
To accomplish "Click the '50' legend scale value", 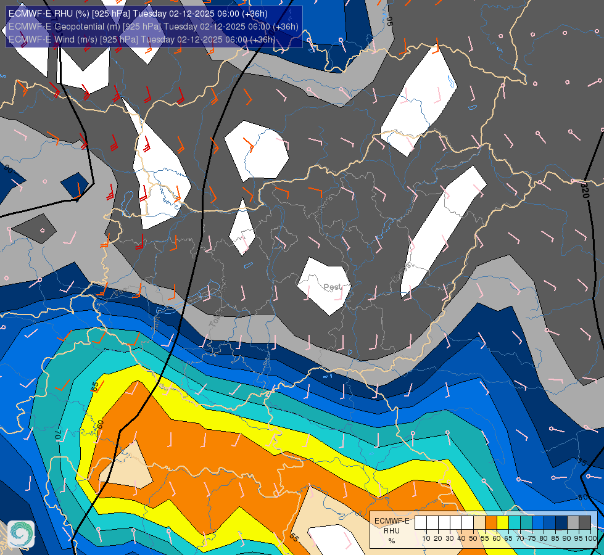I will click(x=473, y=538).
